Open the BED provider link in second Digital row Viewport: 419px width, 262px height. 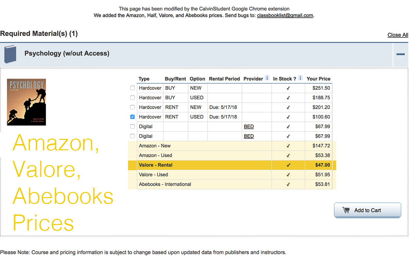click(249, 136)
